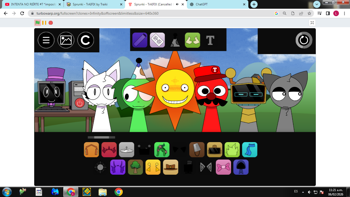Pause the project with the orange pause button

coord(44,23)
